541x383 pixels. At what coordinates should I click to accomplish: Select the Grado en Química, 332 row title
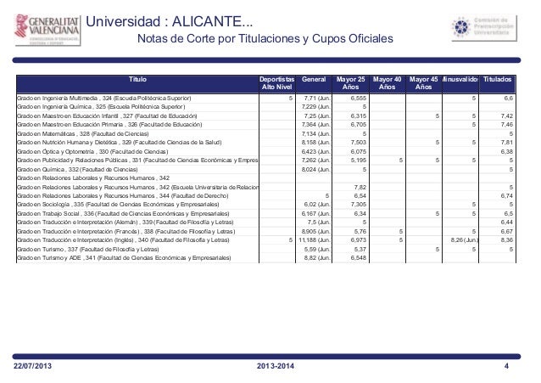click(x=77, y=169)
